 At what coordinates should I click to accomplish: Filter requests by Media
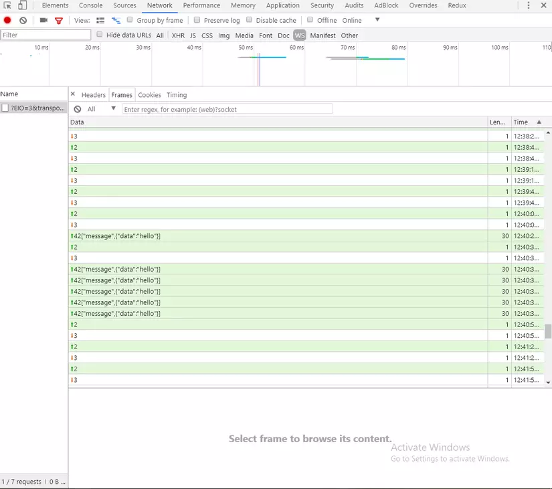(244, 35)
